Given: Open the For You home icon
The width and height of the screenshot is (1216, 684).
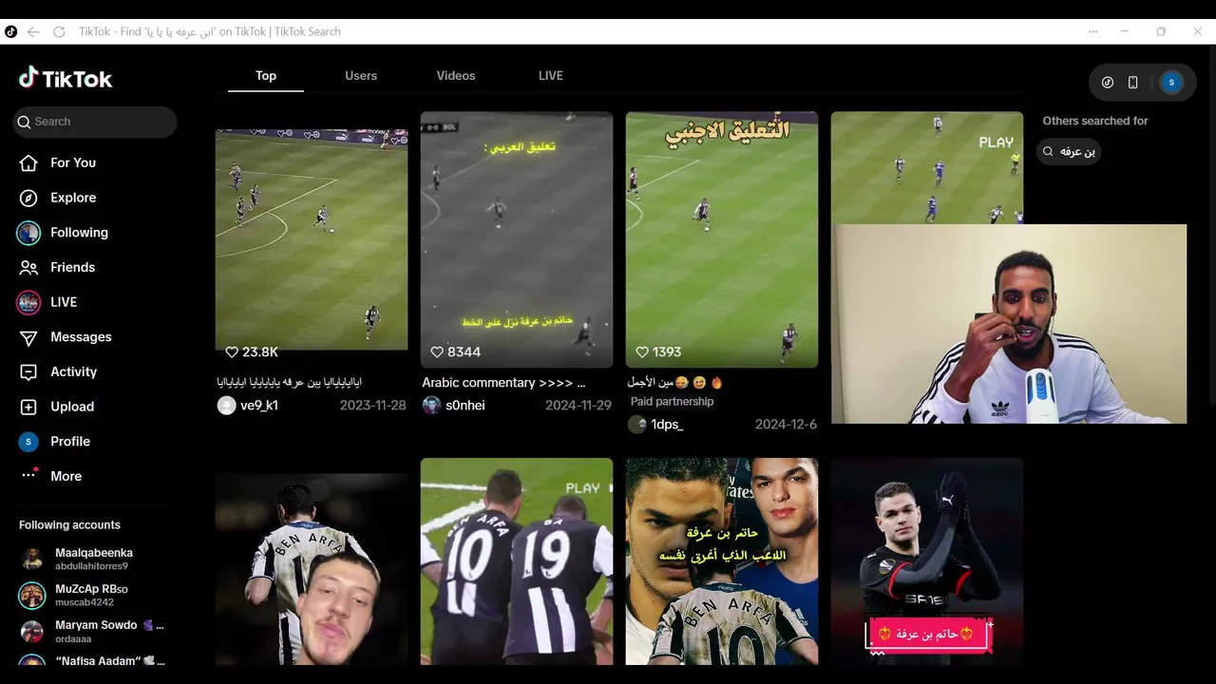Looking at the screenshot, I should pos(28,162).
